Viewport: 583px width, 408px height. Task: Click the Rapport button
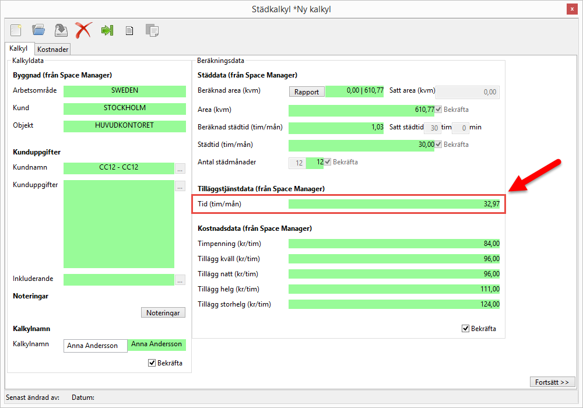307,92
